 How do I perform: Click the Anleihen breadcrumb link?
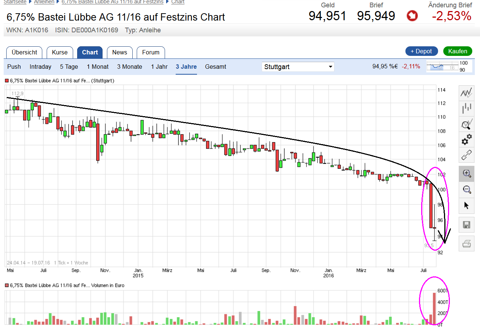[44, 2]
